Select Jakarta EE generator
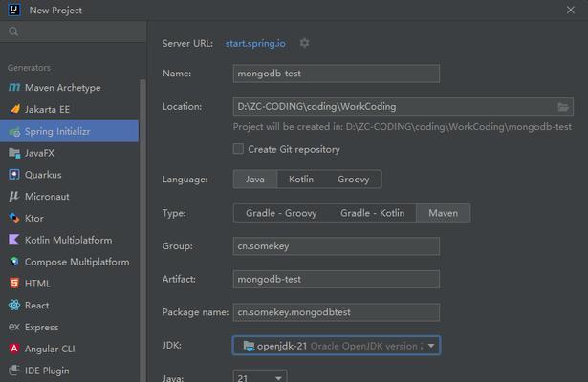The height and width of the screenshot is (382, 588). 69,110
